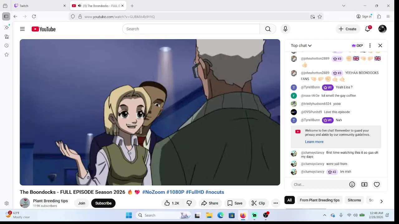Expand Top chat mode dropdown
This screenshot has width=399, height=224.
coord(301,45)
